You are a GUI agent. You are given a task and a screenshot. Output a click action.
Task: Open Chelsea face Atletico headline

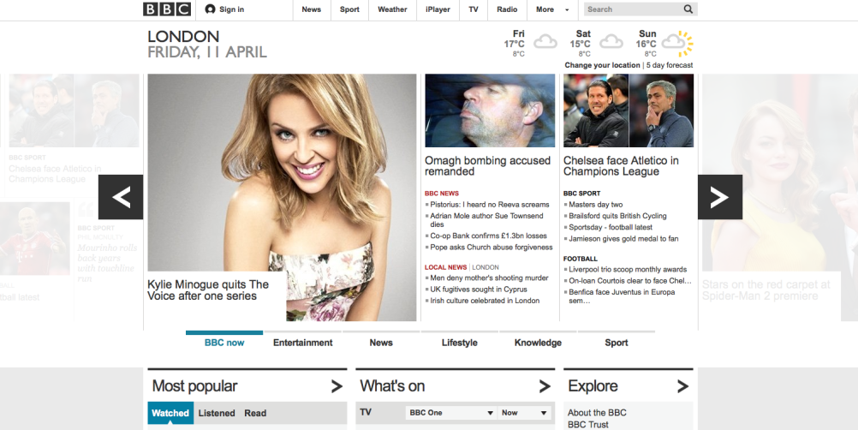tap(621, 166)
